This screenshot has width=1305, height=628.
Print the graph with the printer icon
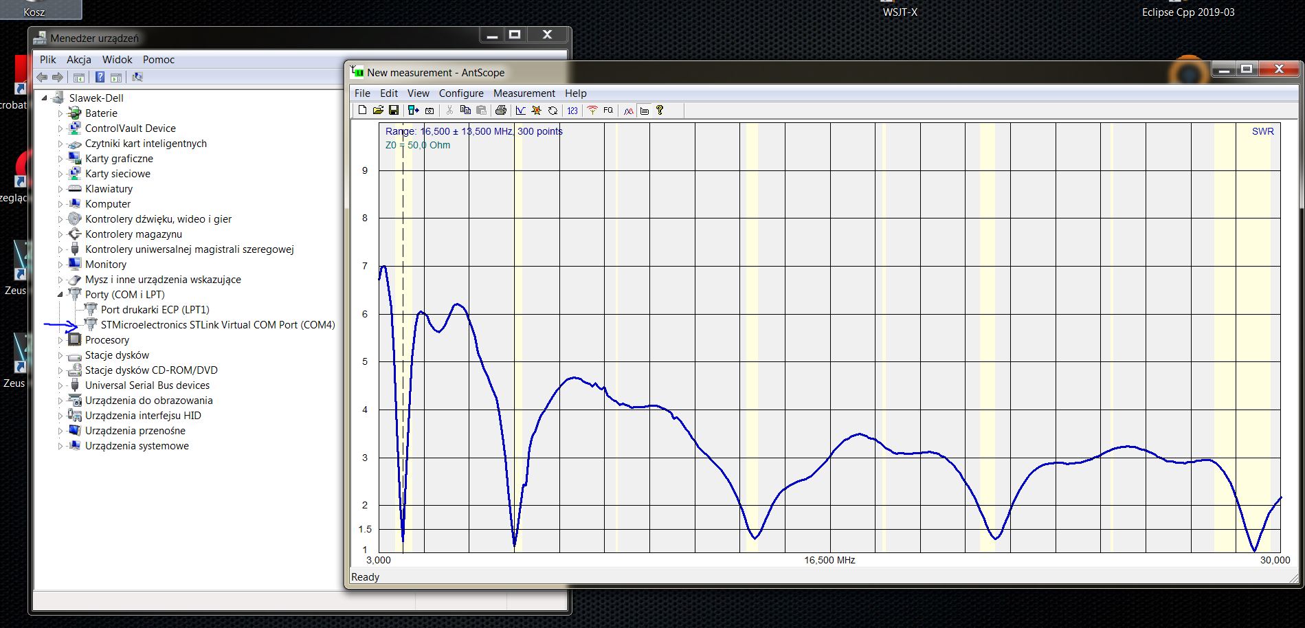(501, 110)
